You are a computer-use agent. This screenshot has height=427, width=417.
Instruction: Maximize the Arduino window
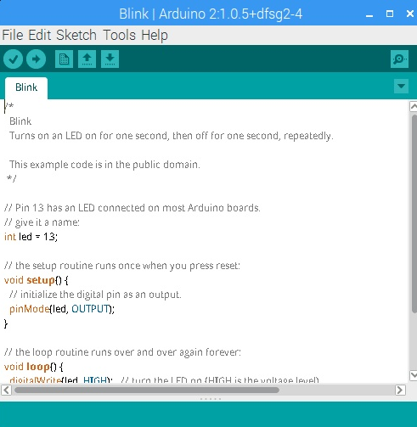click(390, 14)
